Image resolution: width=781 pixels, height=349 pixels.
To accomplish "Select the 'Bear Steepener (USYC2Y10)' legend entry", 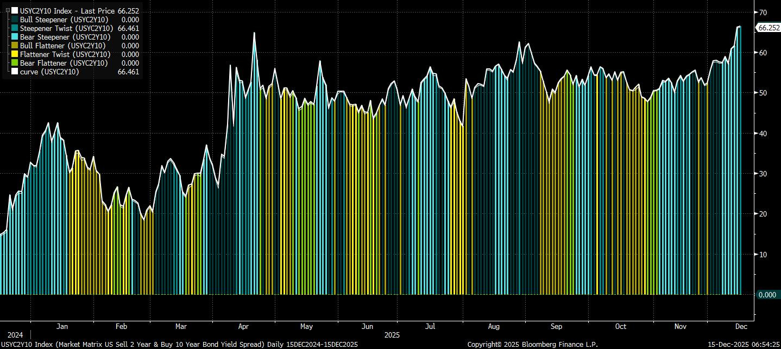I will [x=64, y=37].
